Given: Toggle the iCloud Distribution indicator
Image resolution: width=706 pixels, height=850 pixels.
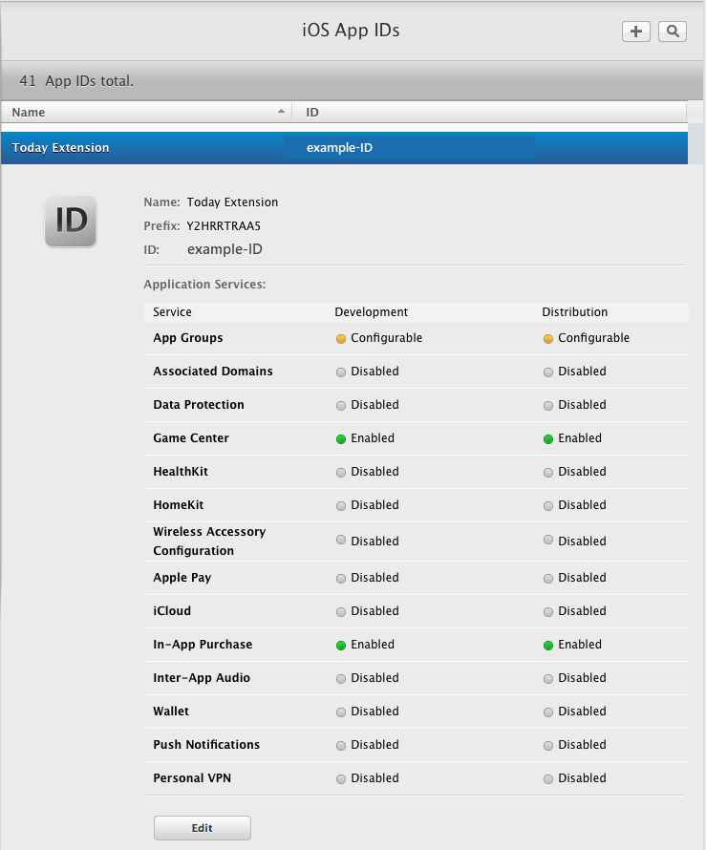Looking at the screenshot, I should pos(548,611).
